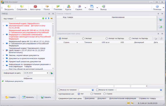Open Авто-цены from the toolbar
The height and width of the screenshot is (106, 166).
click(35, 7)
